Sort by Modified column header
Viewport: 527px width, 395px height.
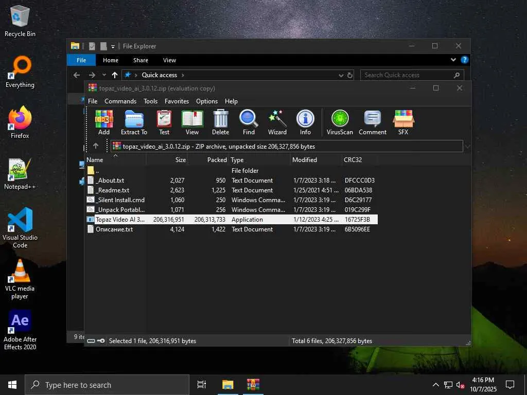pyautogui.click(x=315, y=160)
